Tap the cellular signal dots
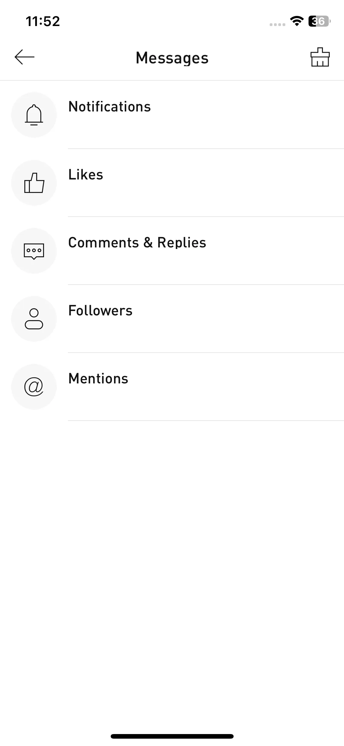The height and width of the screenshot is (746, 344). [x=277, y=24]
